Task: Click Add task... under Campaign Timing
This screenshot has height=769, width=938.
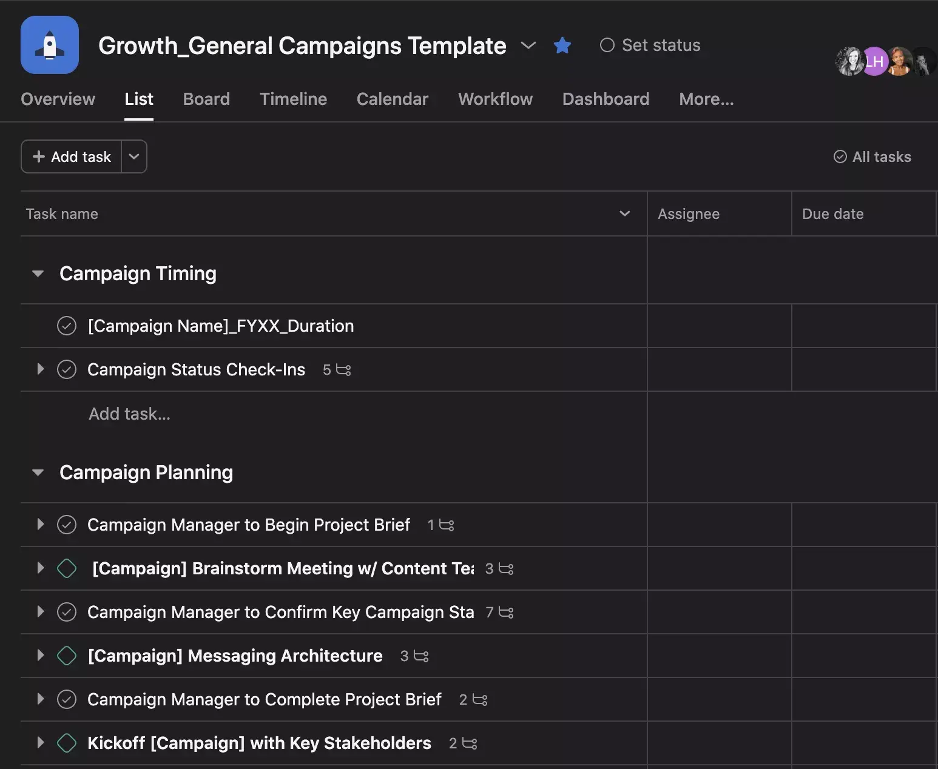Action: (x=129, y=414)
